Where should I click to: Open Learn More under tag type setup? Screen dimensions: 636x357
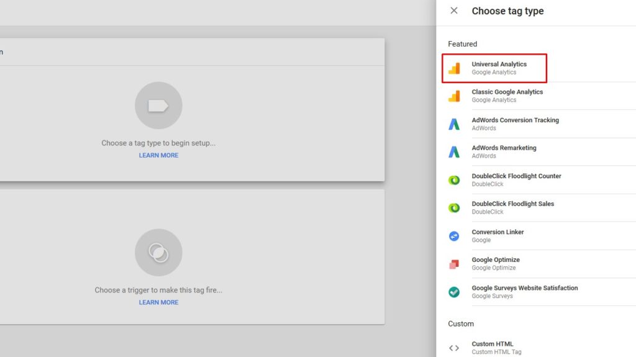158,155
